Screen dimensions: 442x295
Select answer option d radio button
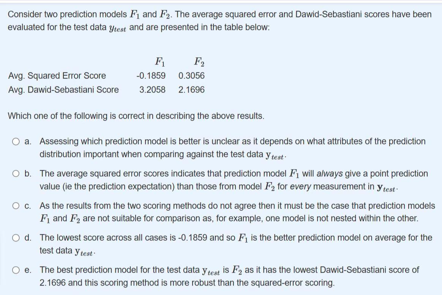16,238
